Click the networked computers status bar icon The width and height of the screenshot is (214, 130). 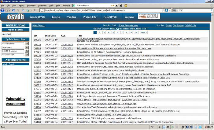pos(183,127)
